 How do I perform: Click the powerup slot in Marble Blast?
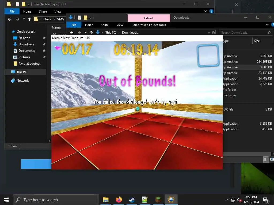tap(208, 56)
